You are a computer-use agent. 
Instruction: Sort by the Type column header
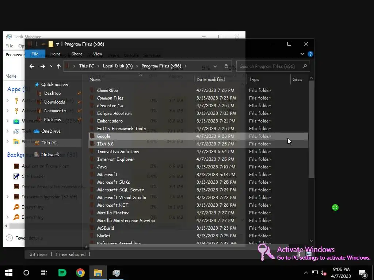click(x=254, y=79)
